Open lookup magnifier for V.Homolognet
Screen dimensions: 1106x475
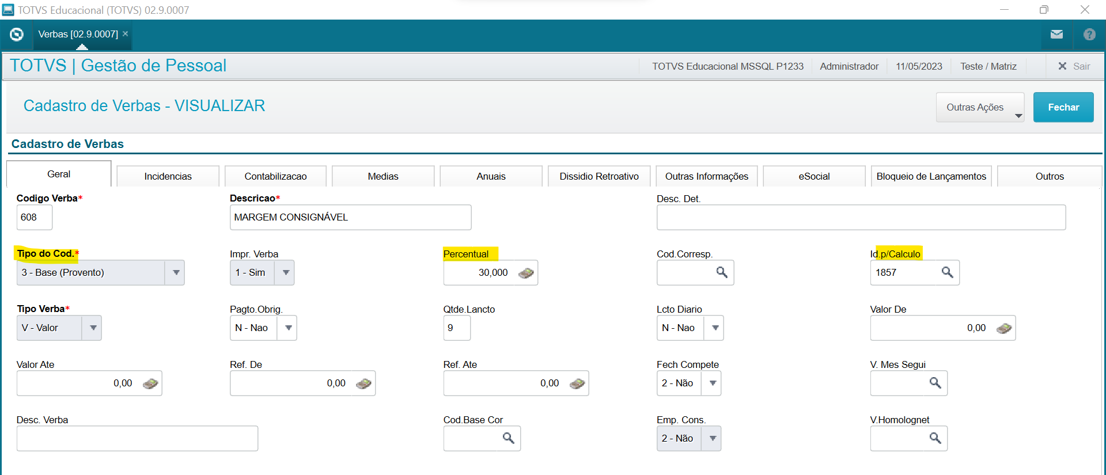[935, 438]
